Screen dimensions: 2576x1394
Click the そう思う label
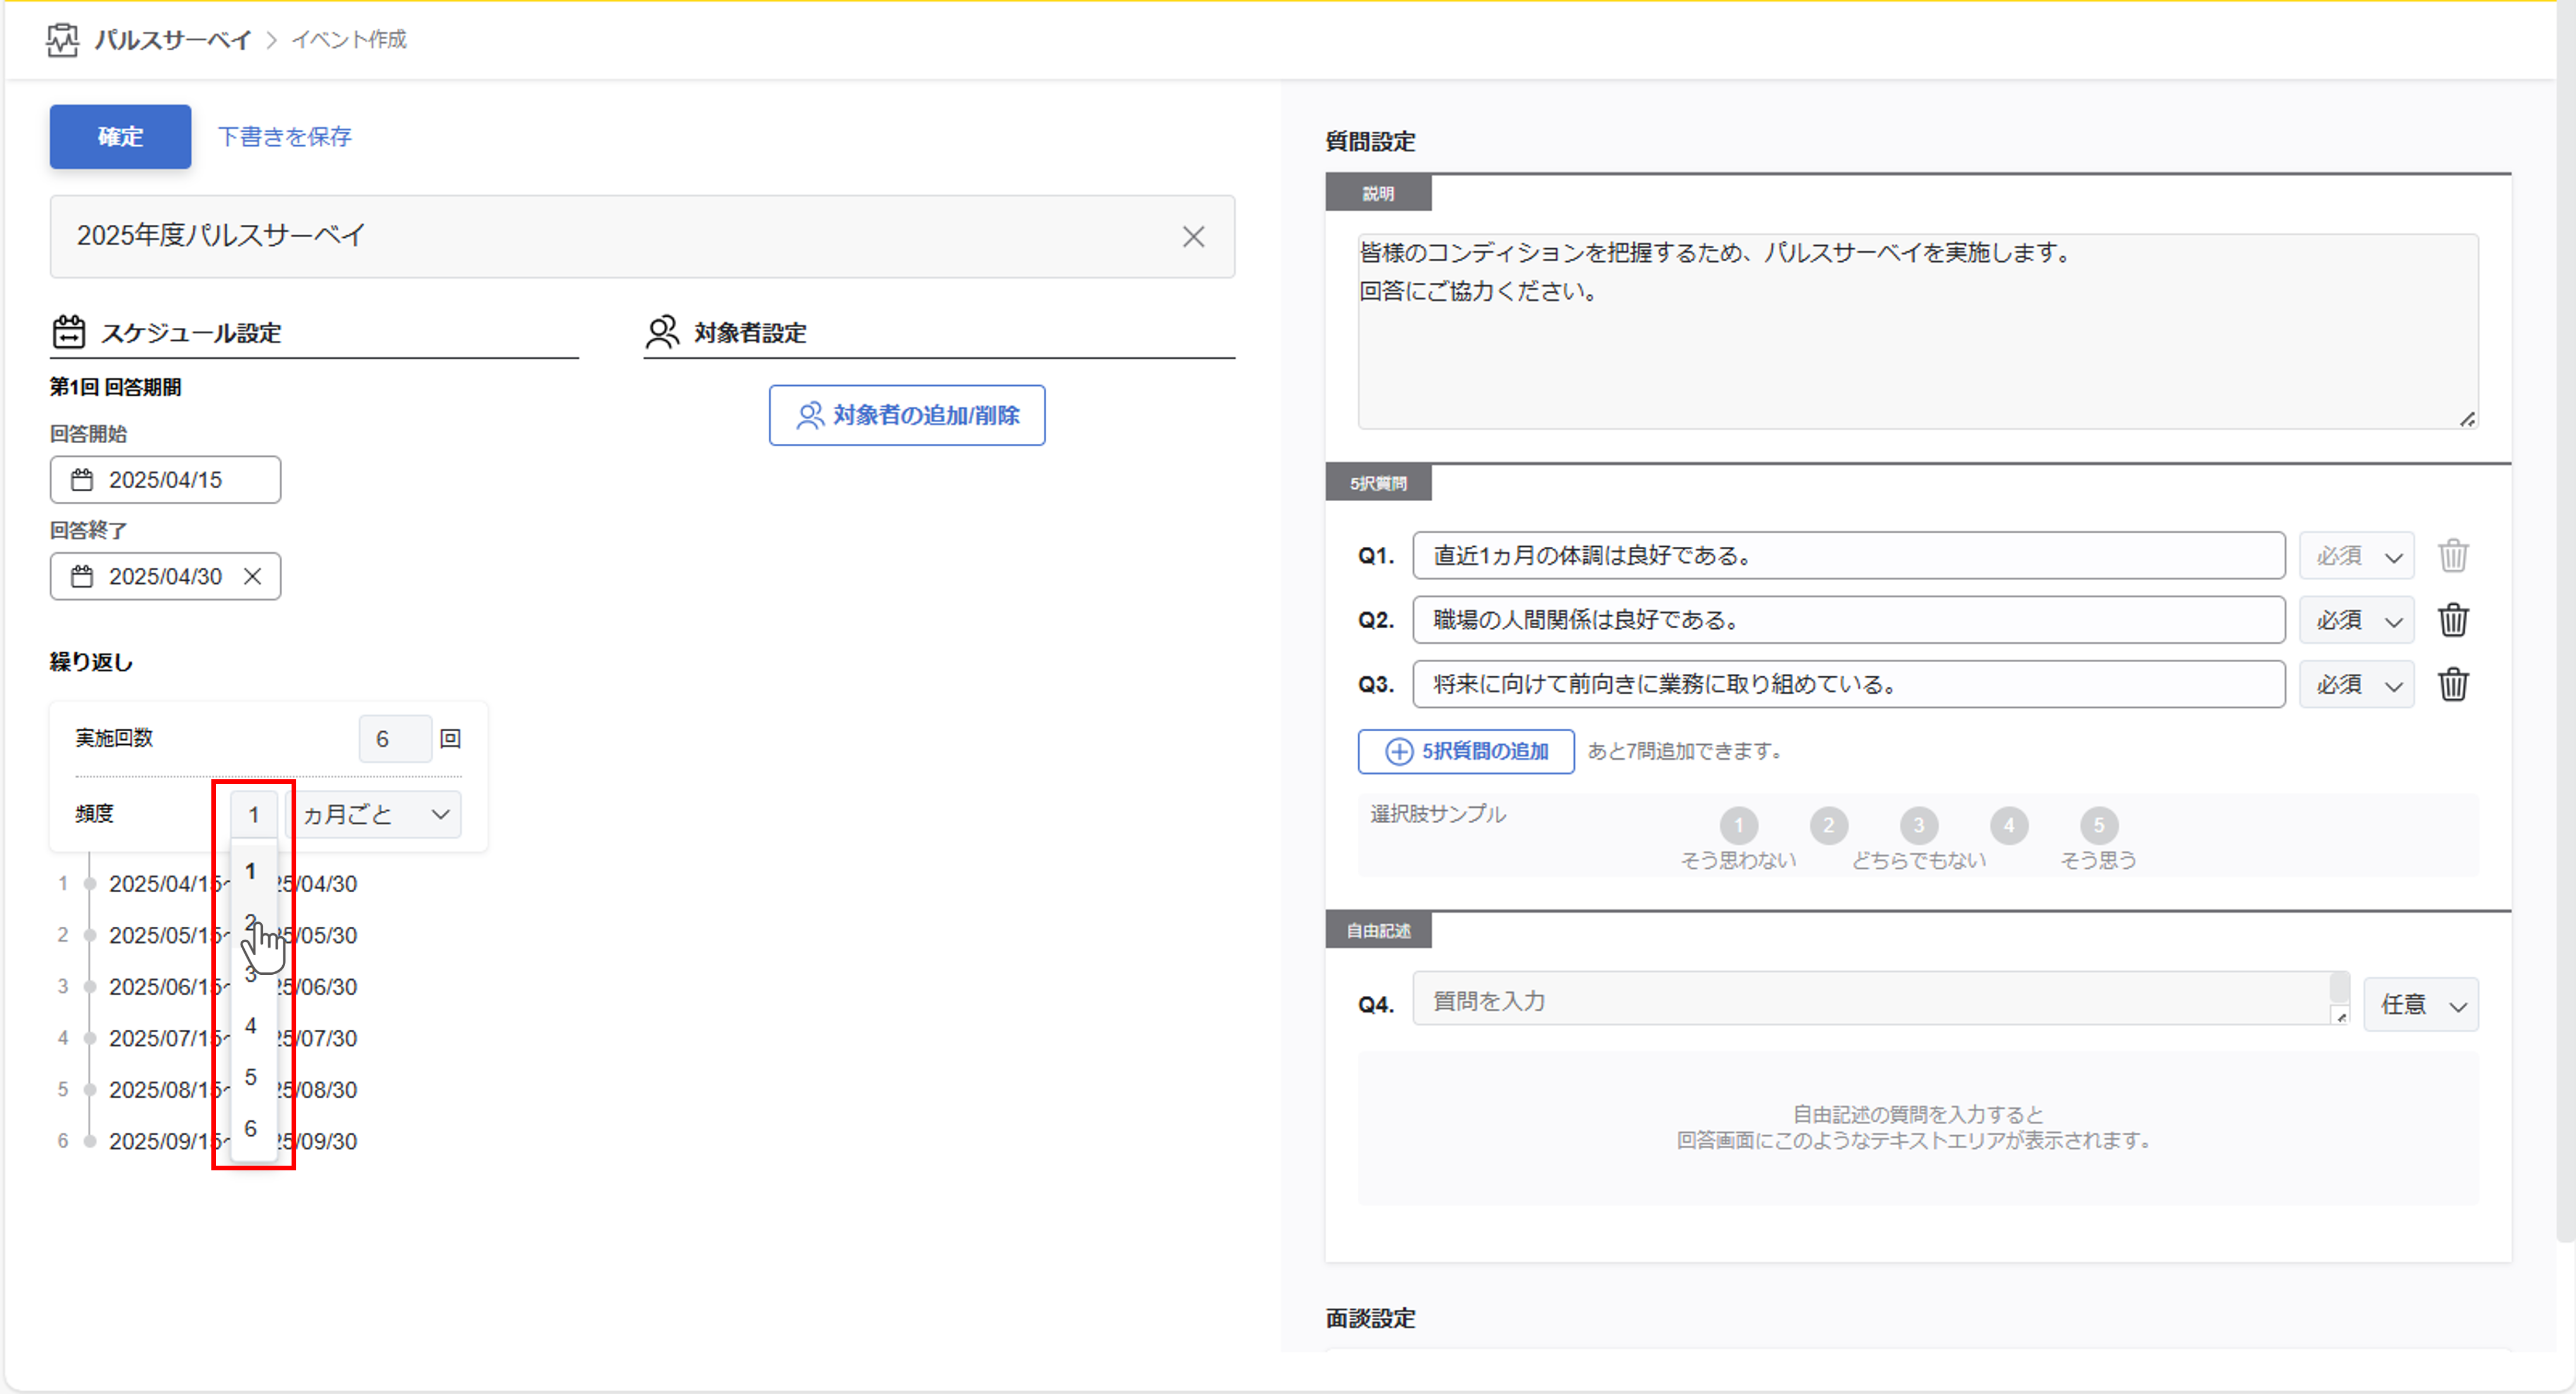(x=2098, y=861)
